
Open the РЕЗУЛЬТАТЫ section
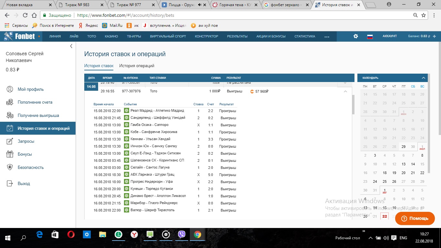click(237, 36)
